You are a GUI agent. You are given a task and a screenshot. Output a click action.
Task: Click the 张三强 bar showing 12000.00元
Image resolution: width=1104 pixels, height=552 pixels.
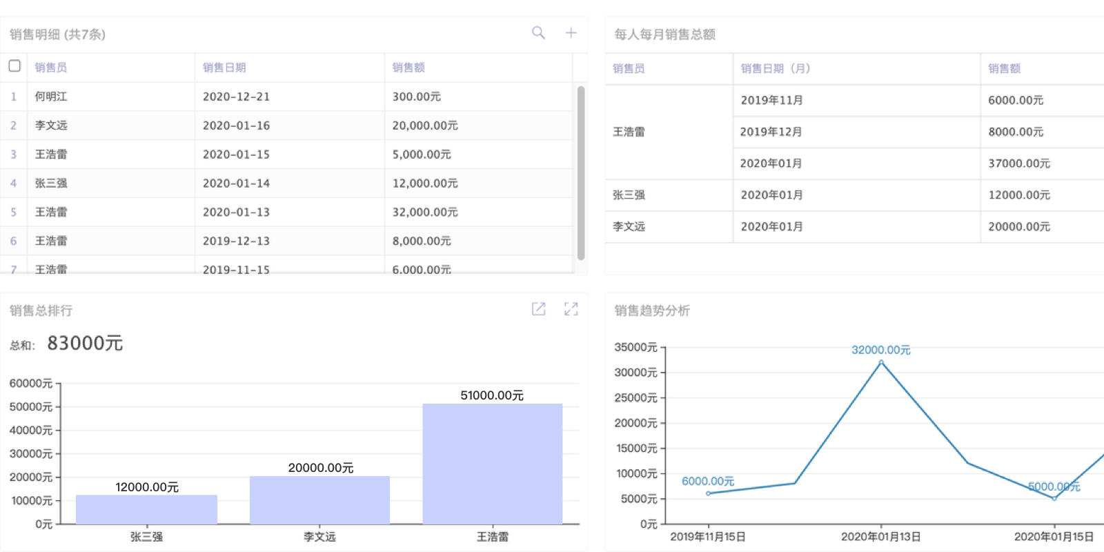tap(146, 509)
